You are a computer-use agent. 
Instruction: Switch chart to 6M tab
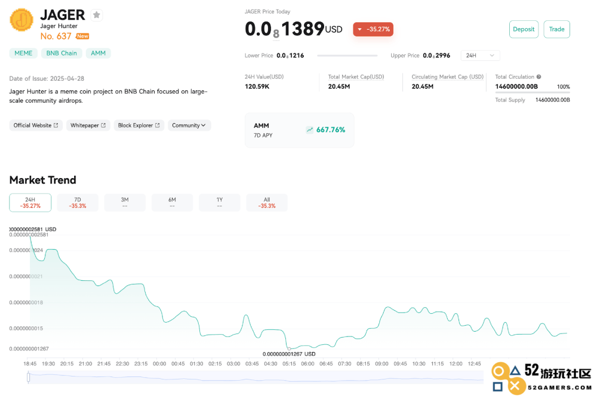172,203
